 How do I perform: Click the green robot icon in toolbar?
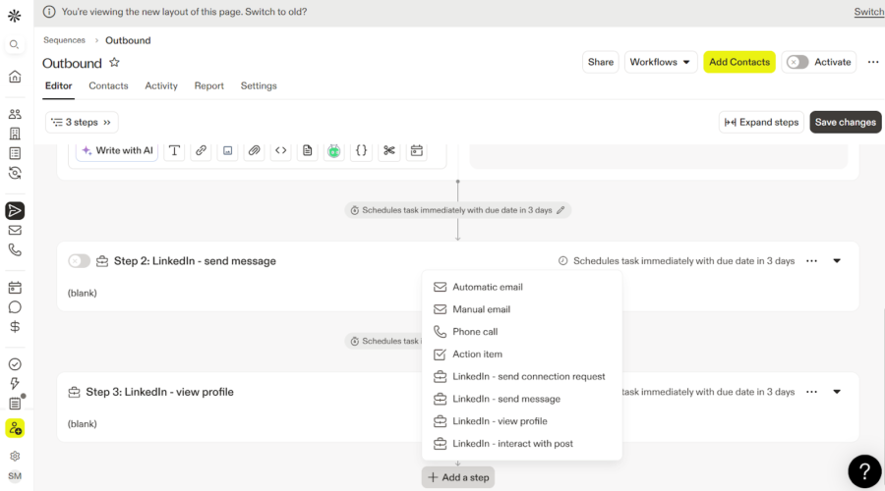334,150
